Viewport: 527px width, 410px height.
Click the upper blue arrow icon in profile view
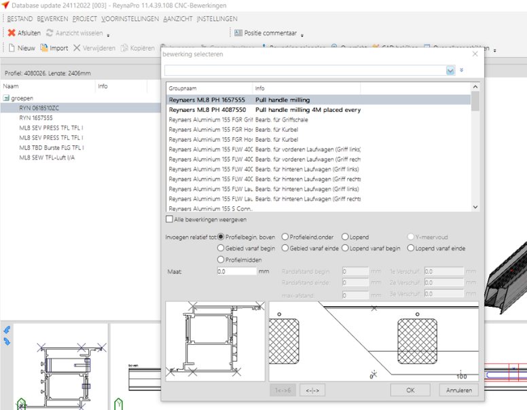(x=7, y=330)
